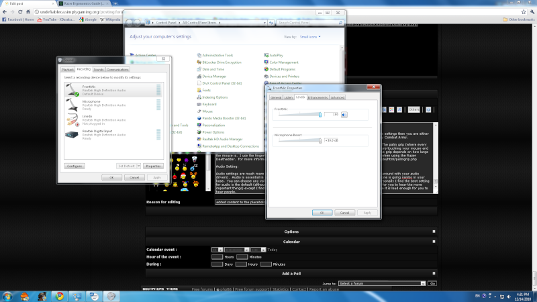Click the Today link in Calendar

click(x=273, y=250)
